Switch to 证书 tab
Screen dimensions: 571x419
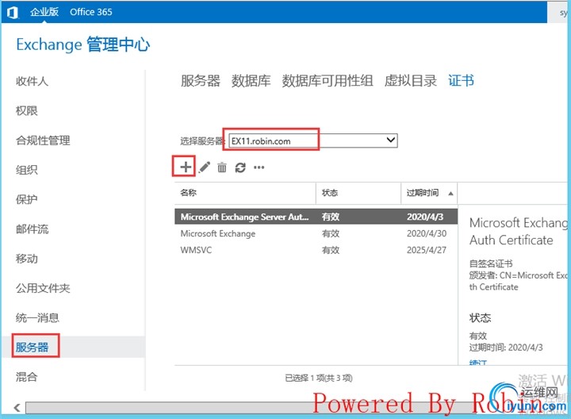click(x=461, y=80)
